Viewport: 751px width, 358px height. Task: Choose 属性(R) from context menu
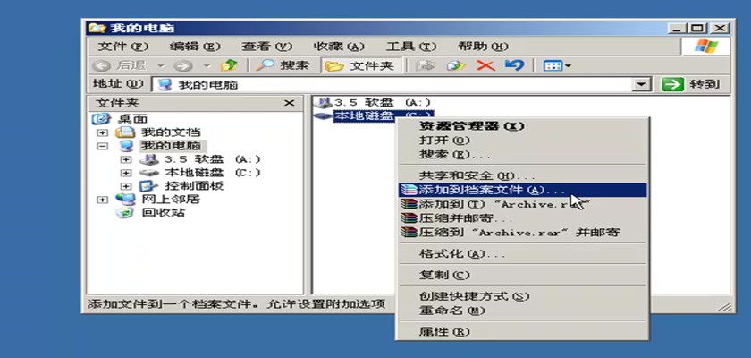[x=522, y=332]
